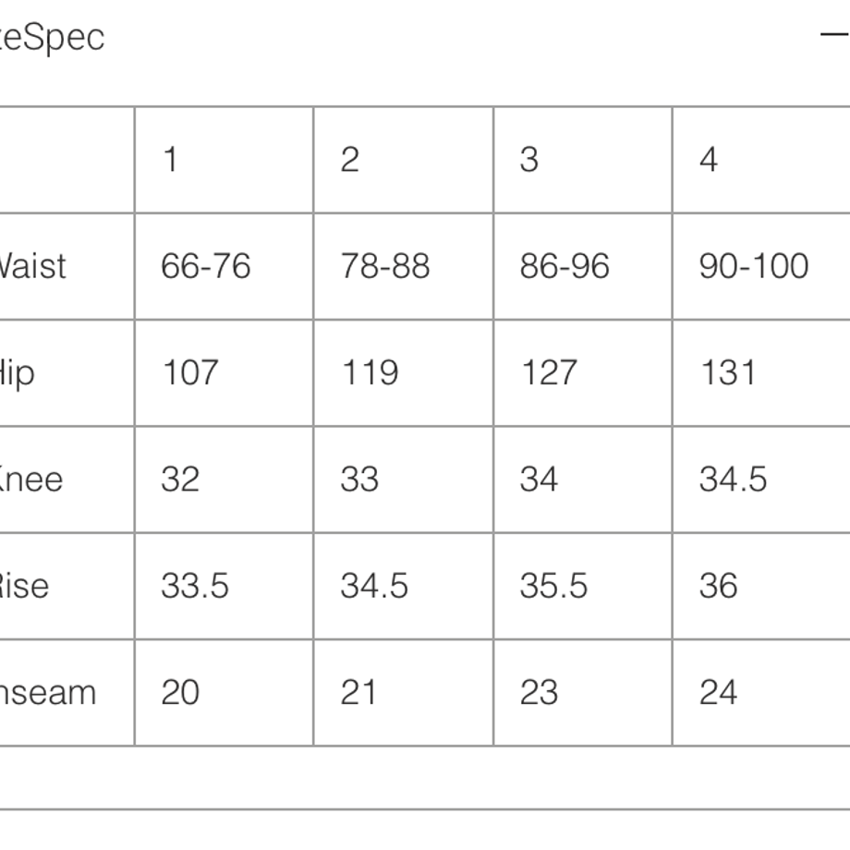Click hip measurement 131

(x=729, y=373)
